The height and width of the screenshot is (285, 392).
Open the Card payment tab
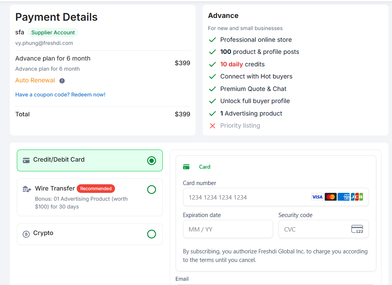(x=204, y=167)
